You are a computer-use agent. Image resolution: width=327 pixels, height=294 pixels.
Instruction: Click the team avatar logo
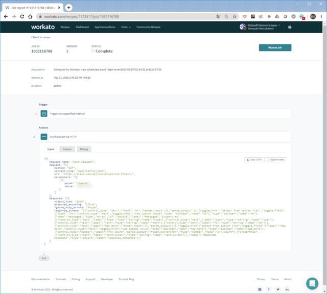pos(243,27)
